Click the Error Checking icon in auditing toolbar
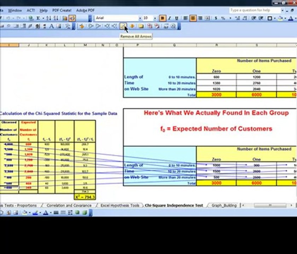This screenshot has width=297, height=254. pyautogui.click(x=82, y=26)
